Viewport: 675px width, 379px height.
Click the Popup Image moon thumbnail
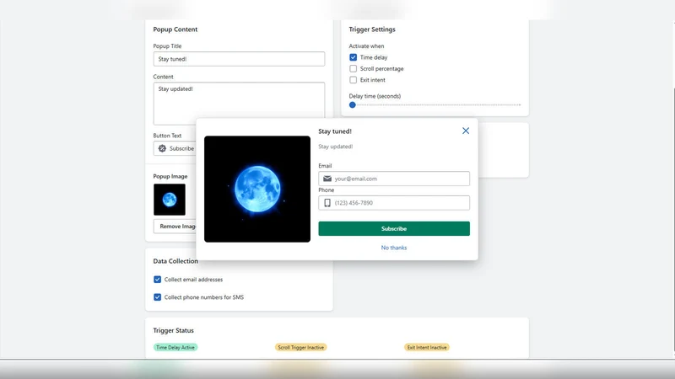coord(170,200)
